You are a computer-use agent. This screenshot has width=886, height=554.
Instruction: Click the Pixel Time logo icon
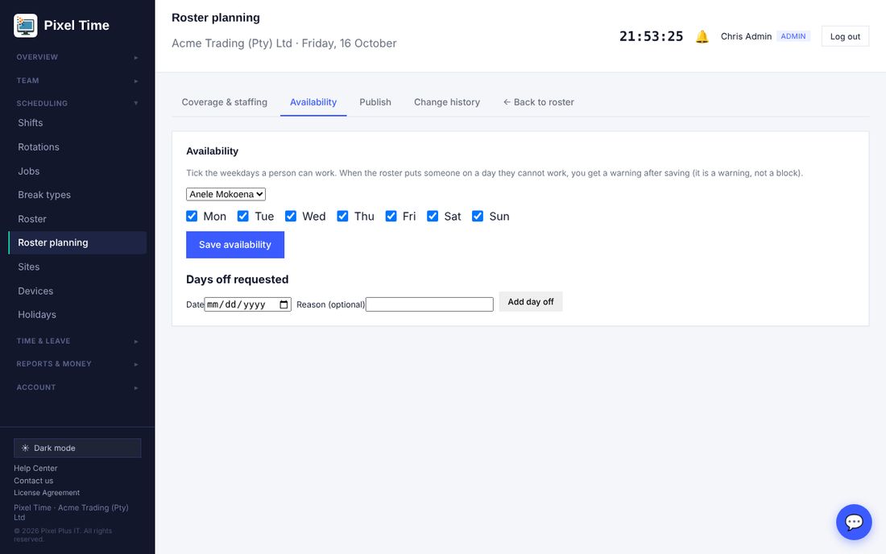(26, 26)
